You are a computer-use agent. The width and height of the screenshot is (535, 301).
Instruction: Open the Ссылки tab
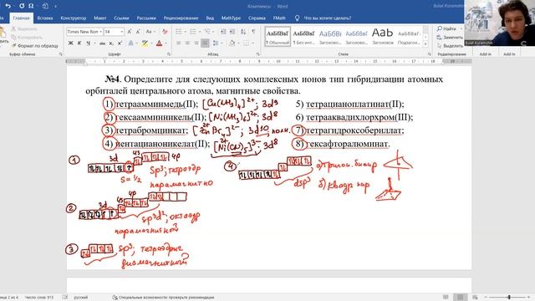(x=121, y=18)
